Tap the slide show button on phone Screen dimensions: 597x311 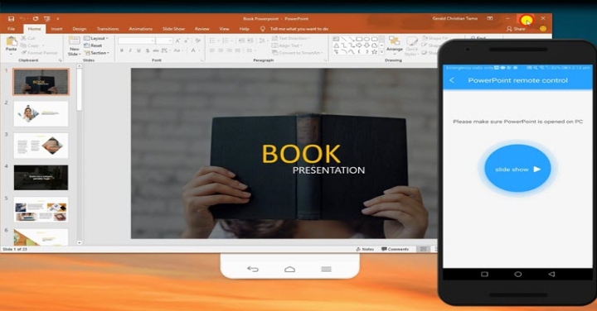coord(517,169)
